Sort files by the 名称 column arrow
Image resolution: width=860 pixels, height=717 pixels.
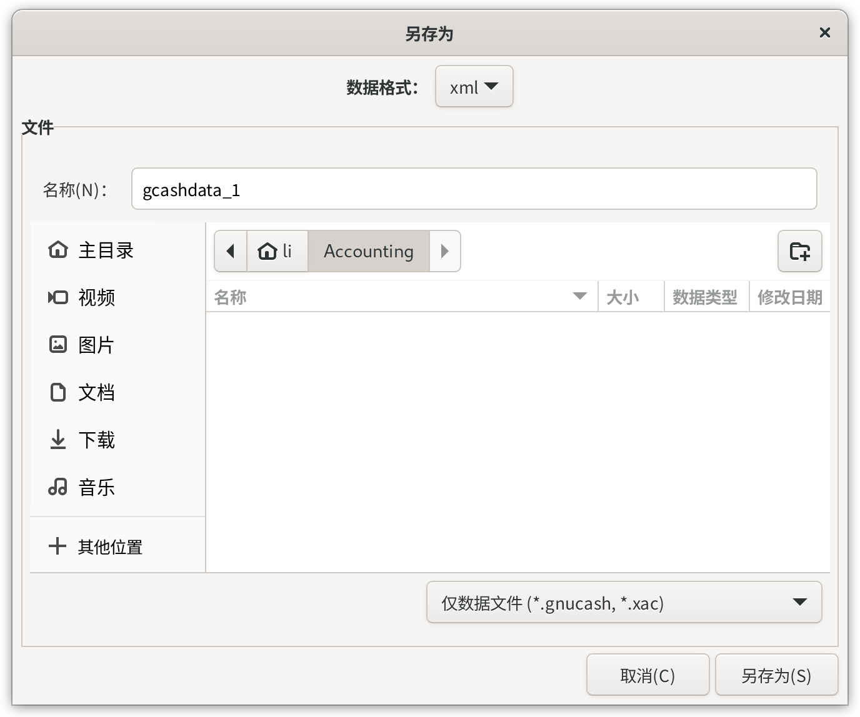(x=580, y=296)
